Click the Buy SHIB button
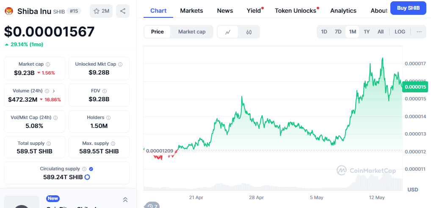 tap(408, 8)
